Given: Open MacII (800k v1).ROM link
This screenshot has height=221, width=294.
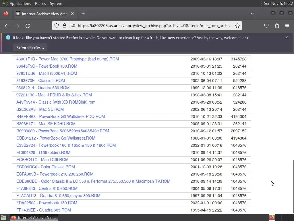Looking at the screenshot, I should [47, 73].
